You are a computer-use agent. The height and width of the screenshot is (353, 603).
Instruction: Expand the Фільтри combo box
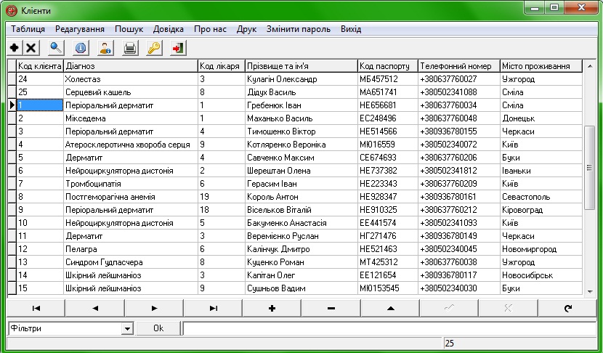coord(127,329)
